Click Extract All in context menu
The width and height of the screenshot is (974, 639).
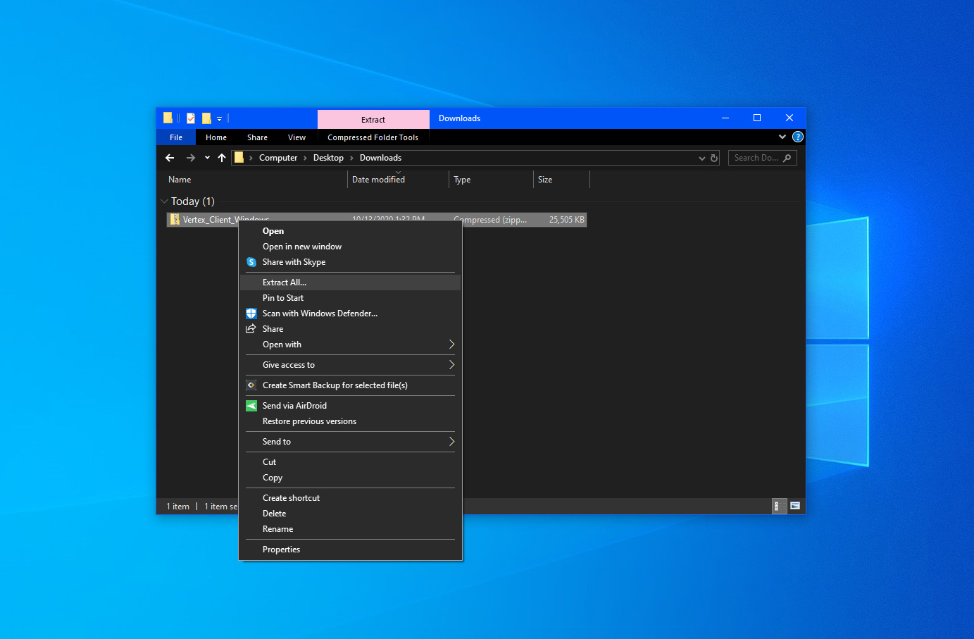pos(285,283)
